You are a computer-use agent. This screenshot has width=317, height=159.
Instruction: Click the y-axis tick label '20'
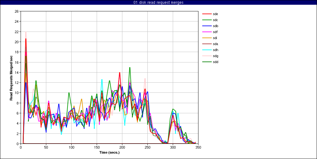click(17, 42)
